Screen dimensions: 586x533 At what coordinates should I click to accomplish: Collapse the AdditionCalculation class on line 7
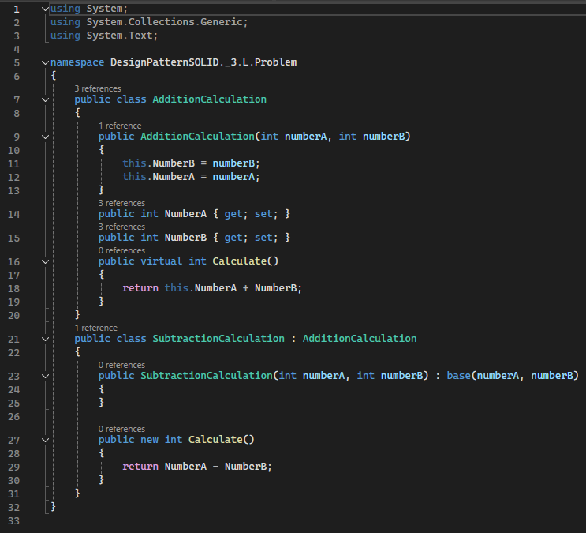[x=45, y=99]
